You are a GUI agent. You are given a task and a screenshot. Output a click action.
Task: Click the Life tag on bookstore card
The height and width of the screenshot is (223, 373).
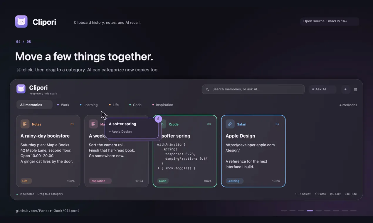click(x=26, y=181)
